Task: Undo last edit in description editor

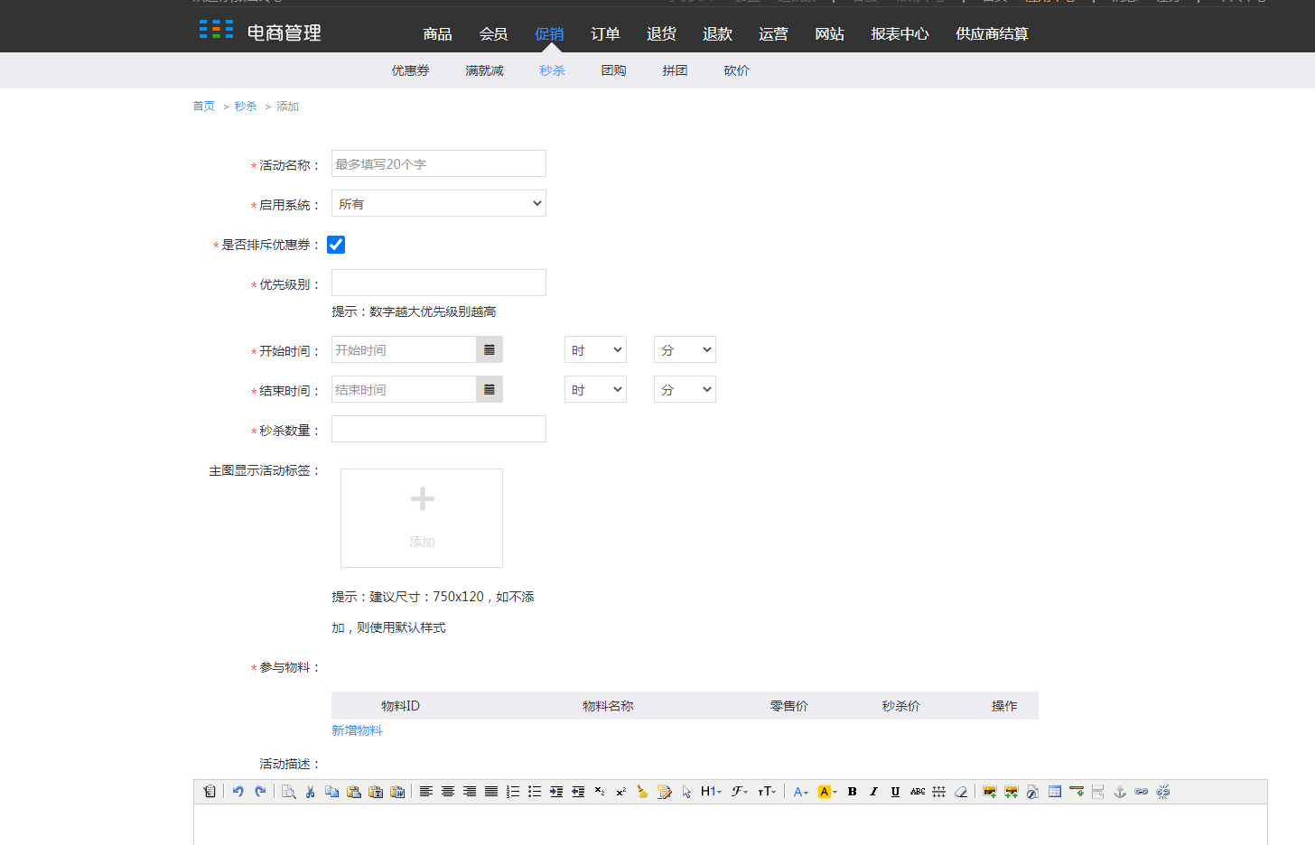Action: tap(238, 792)
